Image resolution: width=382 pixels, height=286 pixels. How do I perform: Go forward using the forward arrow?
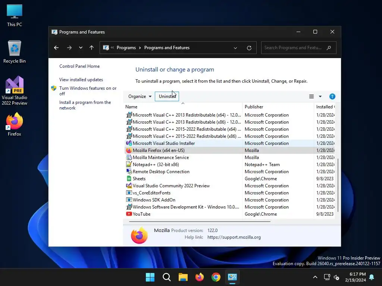coord(69,48)
